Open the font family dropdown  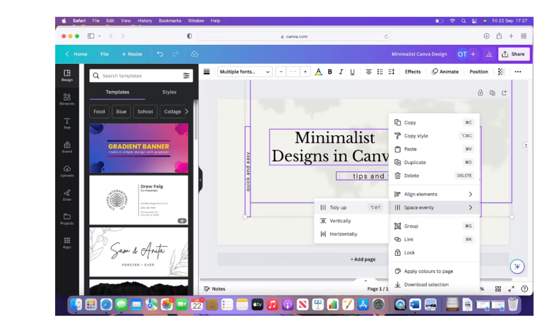pyautogui.click(x=245, y=72)
